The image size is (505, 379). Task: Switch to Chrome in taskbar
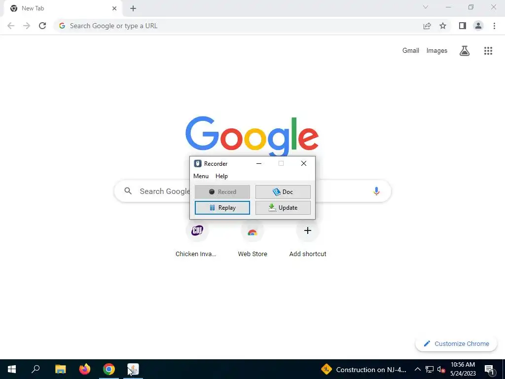109,369
